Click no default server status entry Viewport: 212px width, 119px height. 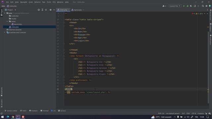pos(173,113)
